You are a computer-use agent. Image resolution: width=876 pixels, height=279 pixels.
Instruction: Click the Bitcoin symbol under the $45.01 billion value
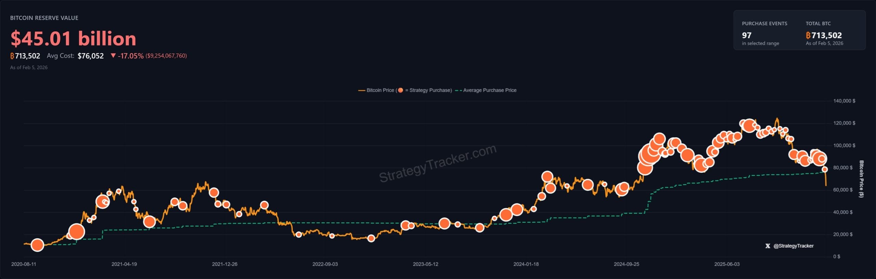(12, 56)
